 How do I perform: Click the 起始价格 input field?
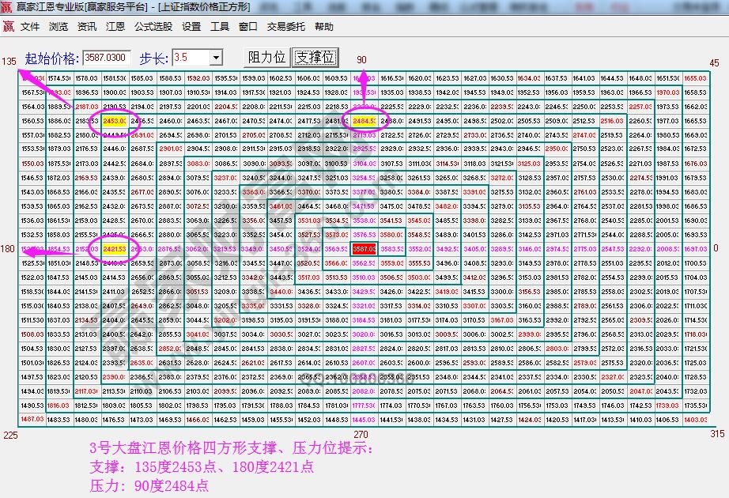[x=107, y=58]
